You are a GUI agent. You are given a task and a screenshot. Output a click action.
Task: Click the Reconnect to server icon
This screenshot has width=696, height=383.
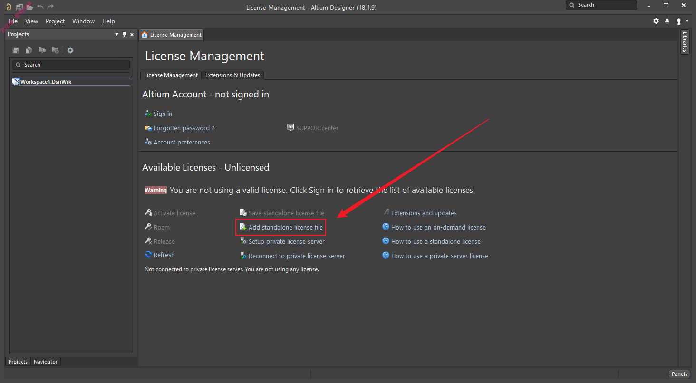pos(243,256)
